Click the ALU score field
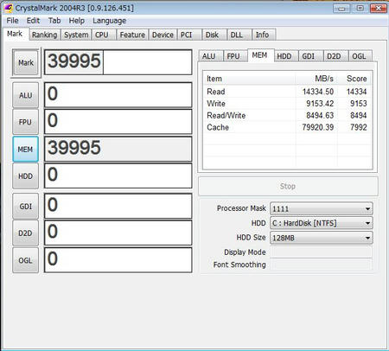The height and width of the screenshot is (351, 389). click(x=118, y=95)
